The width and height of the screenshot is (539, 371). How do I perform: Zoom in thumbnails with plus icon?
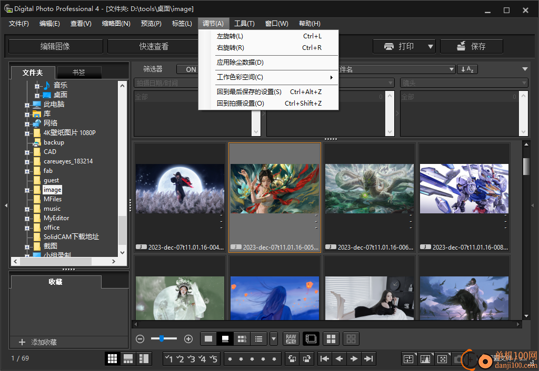[188, 339]
